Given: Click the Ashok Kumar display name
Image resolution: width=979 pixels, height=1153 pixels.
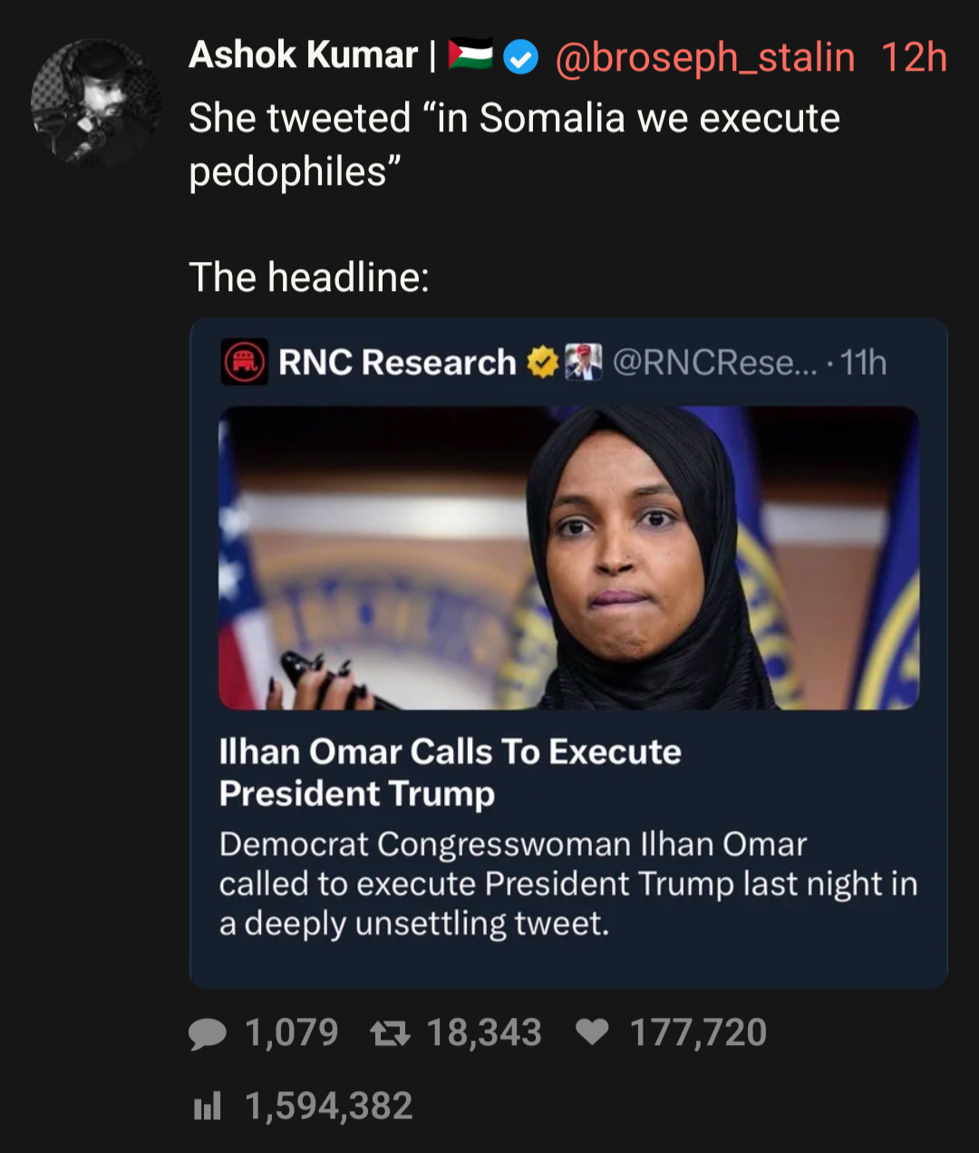Looking at the screenshot, I should pyautogui.click(x=303, y=55).
